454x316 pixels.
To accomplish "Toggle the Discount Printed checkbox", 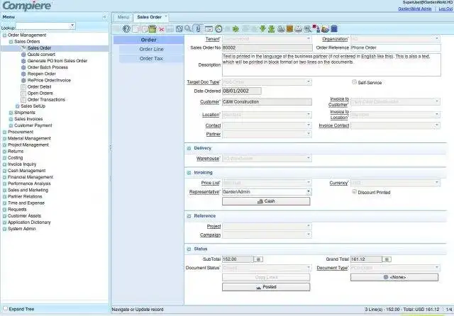I will tap(354, 192).
